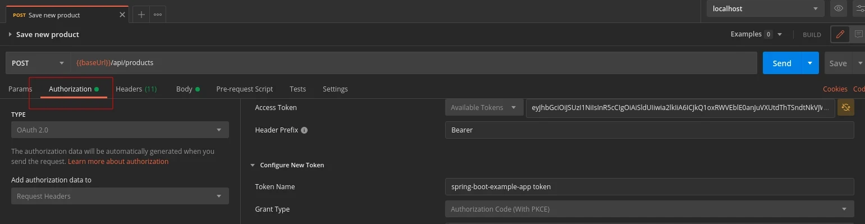
Task: Save the request
Action: (x=838, y=63)
